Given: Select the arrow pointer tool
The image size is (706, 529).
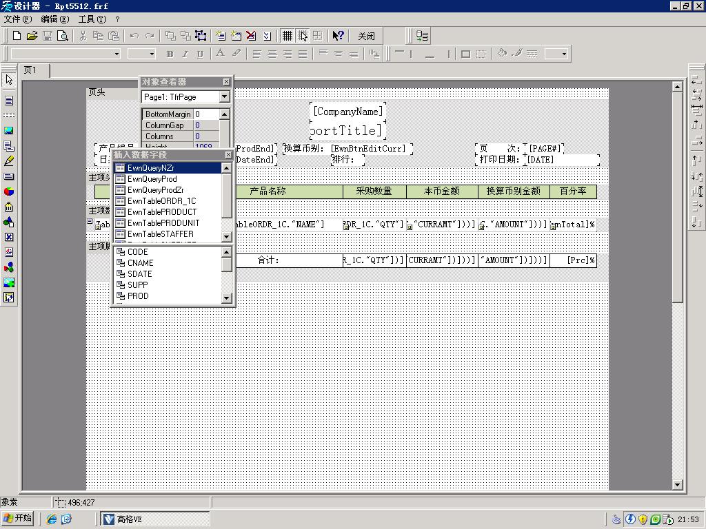Looking at the screenshot, I should click(9, 80).
